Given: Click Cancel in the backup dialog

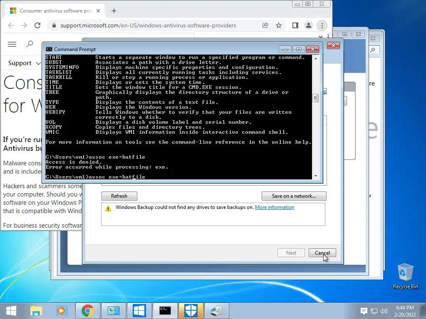Looking at the screenshot, I should point(322,253).
